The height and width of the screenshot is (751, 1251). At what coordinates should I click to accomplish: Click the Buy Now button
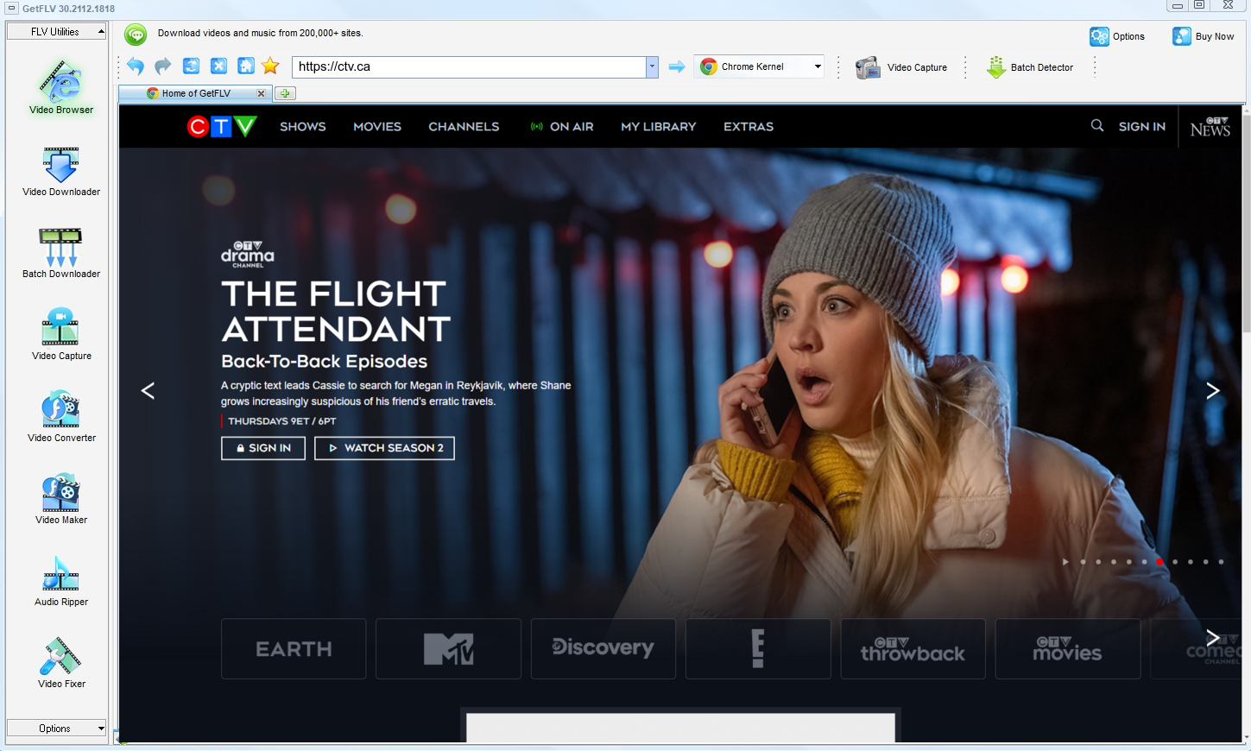tap(1204, 36)
